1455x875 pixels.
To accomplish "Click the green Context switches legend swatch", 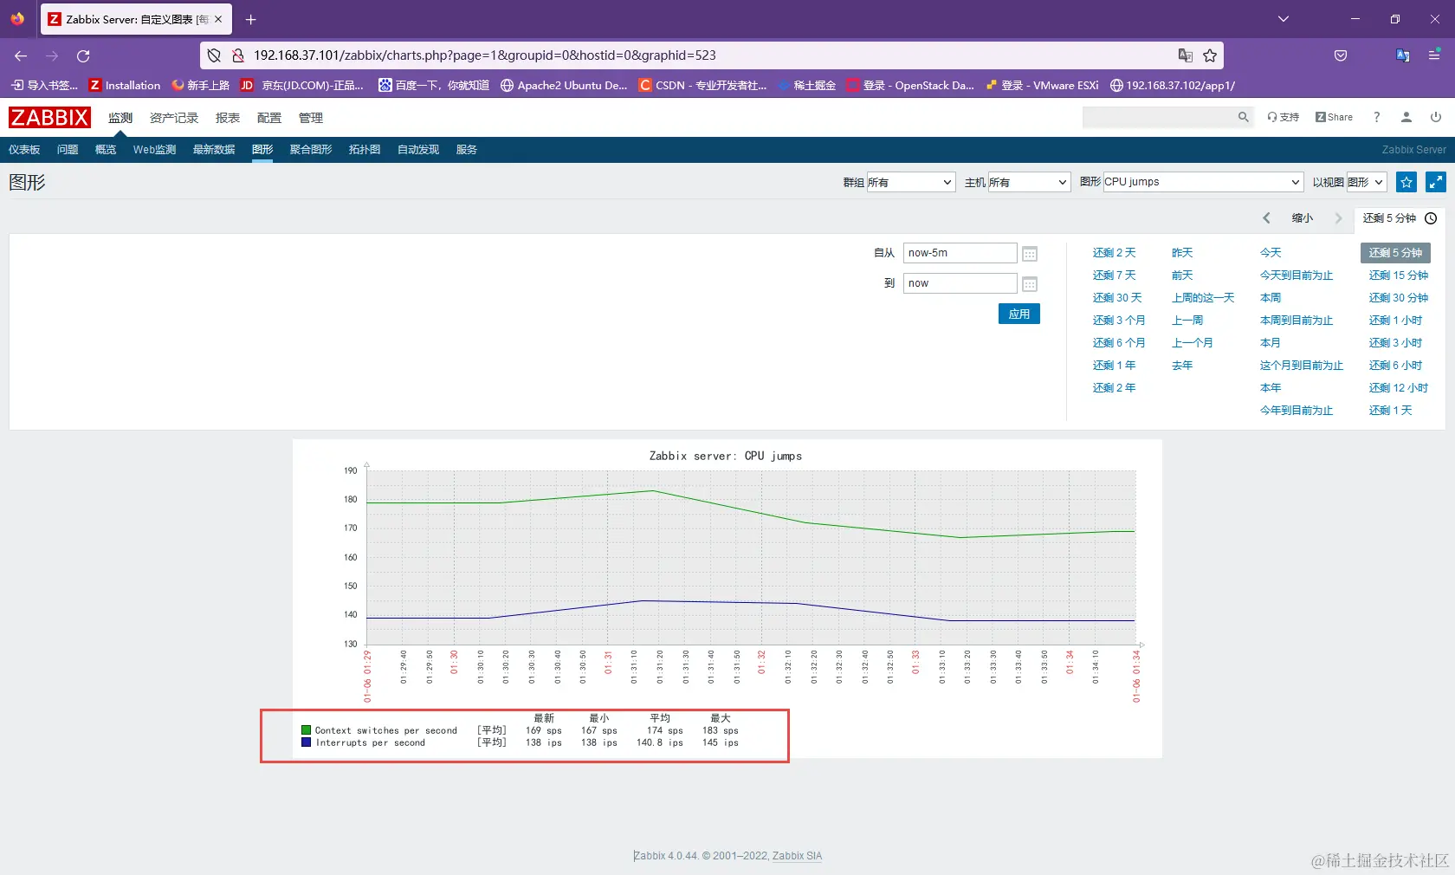I will pos(306,730).
